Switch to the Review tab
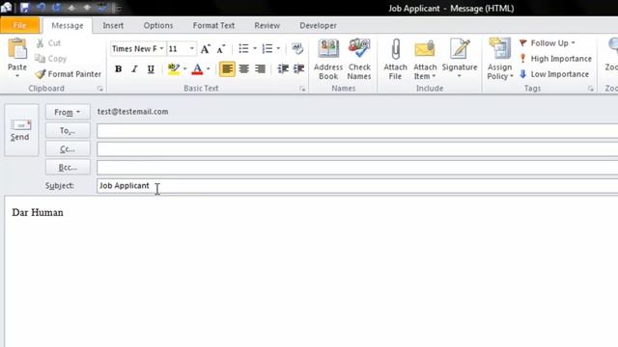The image size is (618, 347). 267,26
